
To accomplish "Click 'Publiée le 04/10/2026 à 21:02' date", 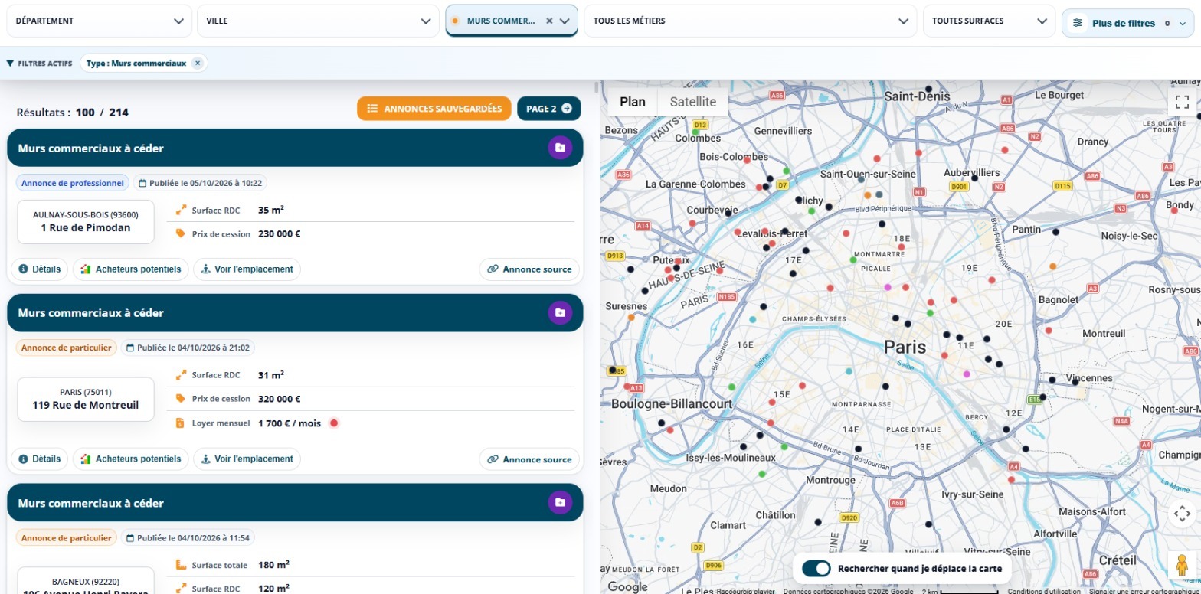I will pos(188,348).
